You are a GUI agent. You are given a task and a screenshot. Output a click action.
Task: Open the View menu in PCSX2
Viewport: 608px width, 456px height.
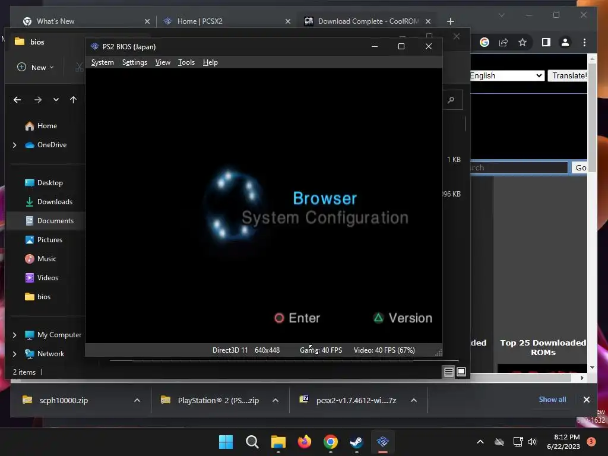(163, 62)
